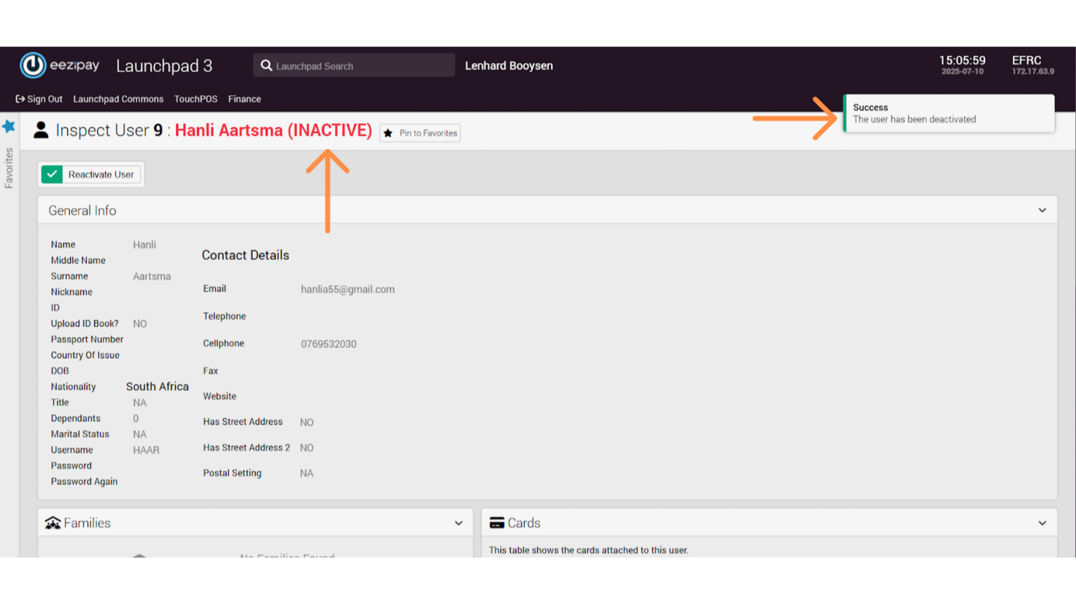1076x605 pixels.
Task: Open the vertical Favorites sidebar tab
Action: pyautogui.click(x=8, y=168)
